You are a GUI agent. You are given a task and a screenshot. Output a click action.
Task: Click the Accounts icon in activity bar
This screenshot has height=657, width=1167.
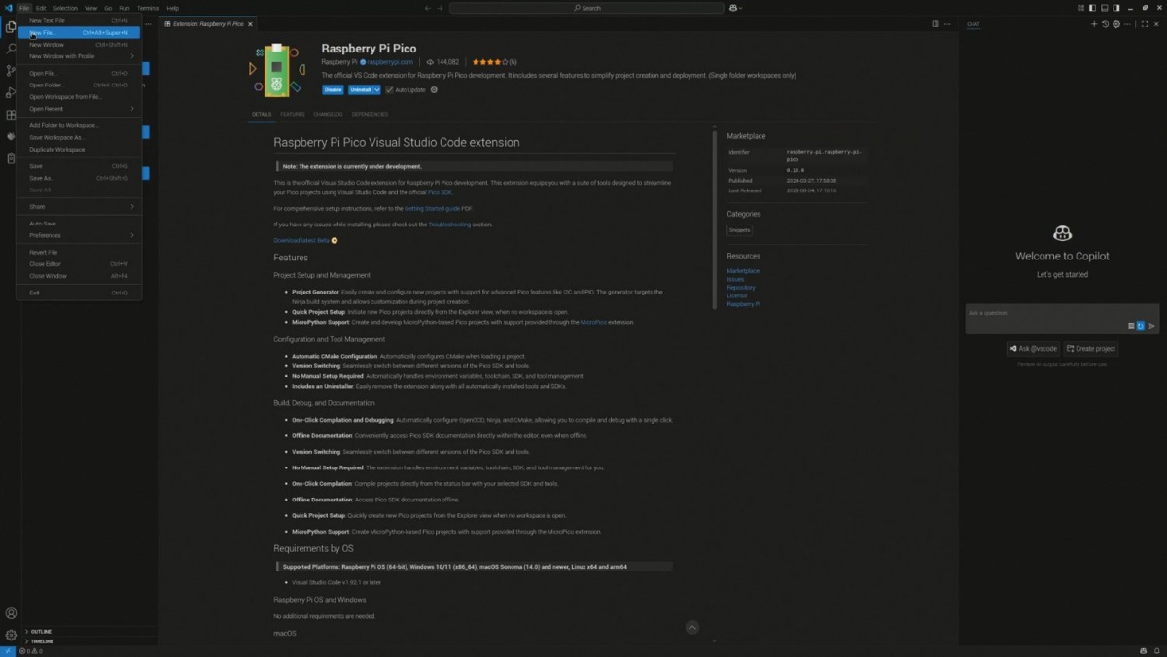11,613
